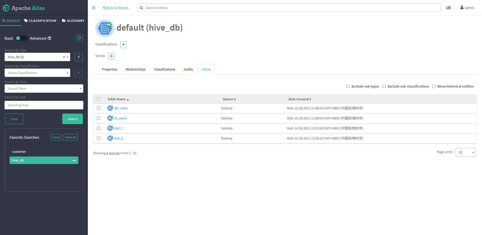Add a classification with the plus icon
This screenshot has width=482, height=235.
[x=123, y=45]
